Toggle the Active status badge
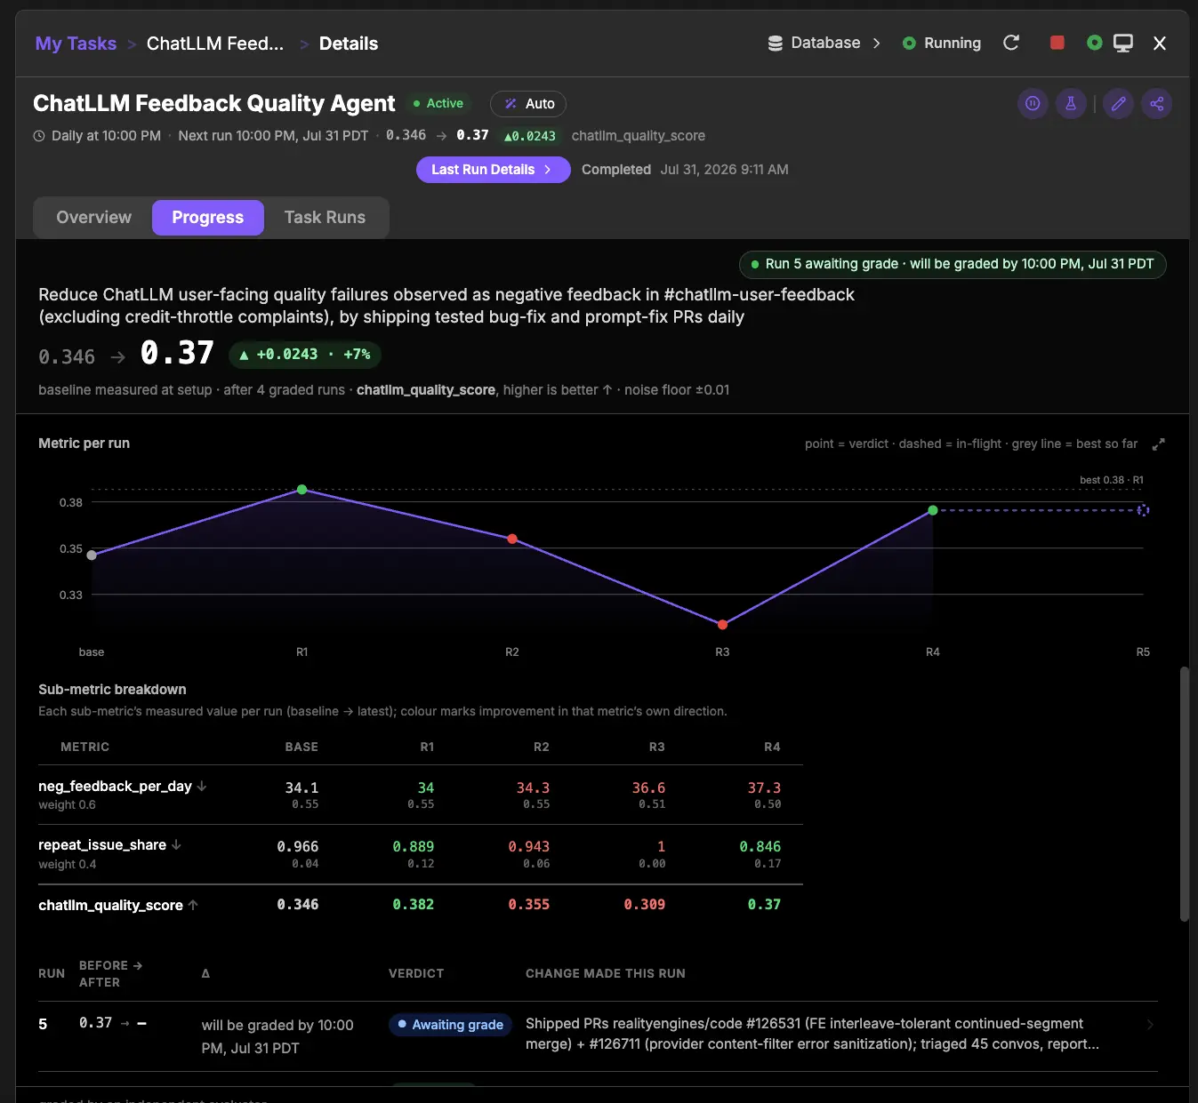The height and width of the screenshot is (1103, 1198). coord(438,104)
